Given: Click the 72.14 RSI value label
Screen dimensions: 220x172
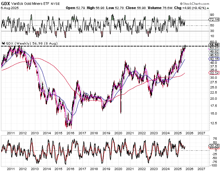Looking at the screenshot, I should pyautogui.click(x=213, y=20).
